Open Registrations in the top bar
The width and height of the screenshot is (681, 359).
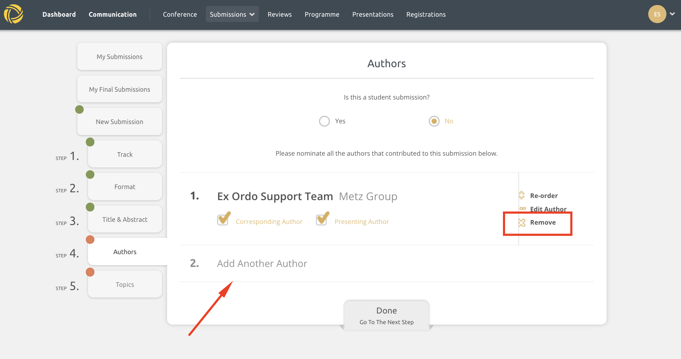click(x=426, y=14)
